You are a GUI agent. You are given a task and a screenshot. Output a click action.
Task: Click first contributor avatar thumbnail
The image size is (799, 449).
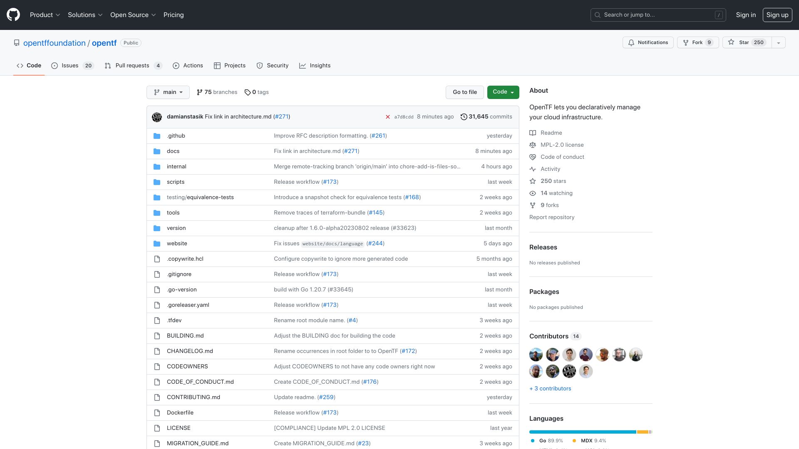coord(536,355)
